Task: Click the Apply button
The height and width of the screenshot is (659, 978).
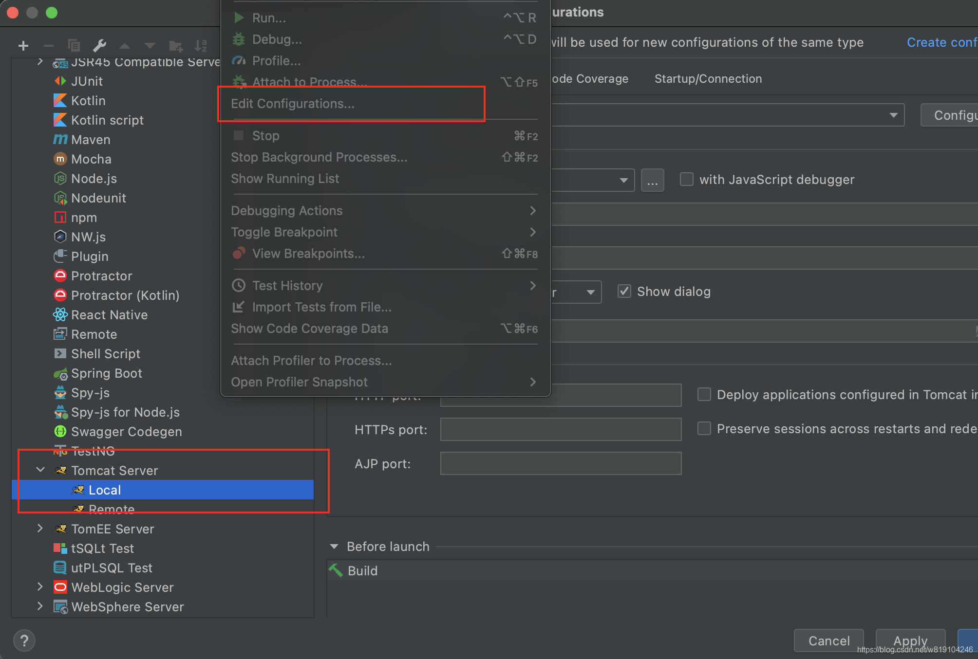Action: coord(910,641)
